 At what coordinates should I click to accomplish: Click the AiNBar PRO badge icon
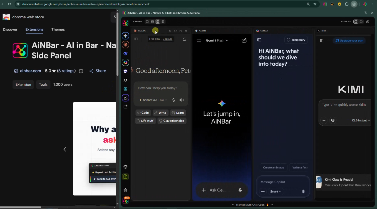(126, 200)
